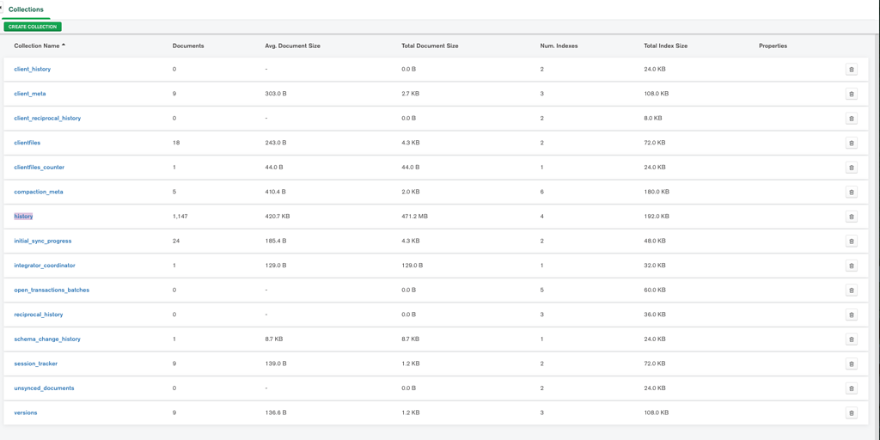Click the Create Collection button
The height and width of the screenshot is (440, 880).
click(x=33, y=27)
